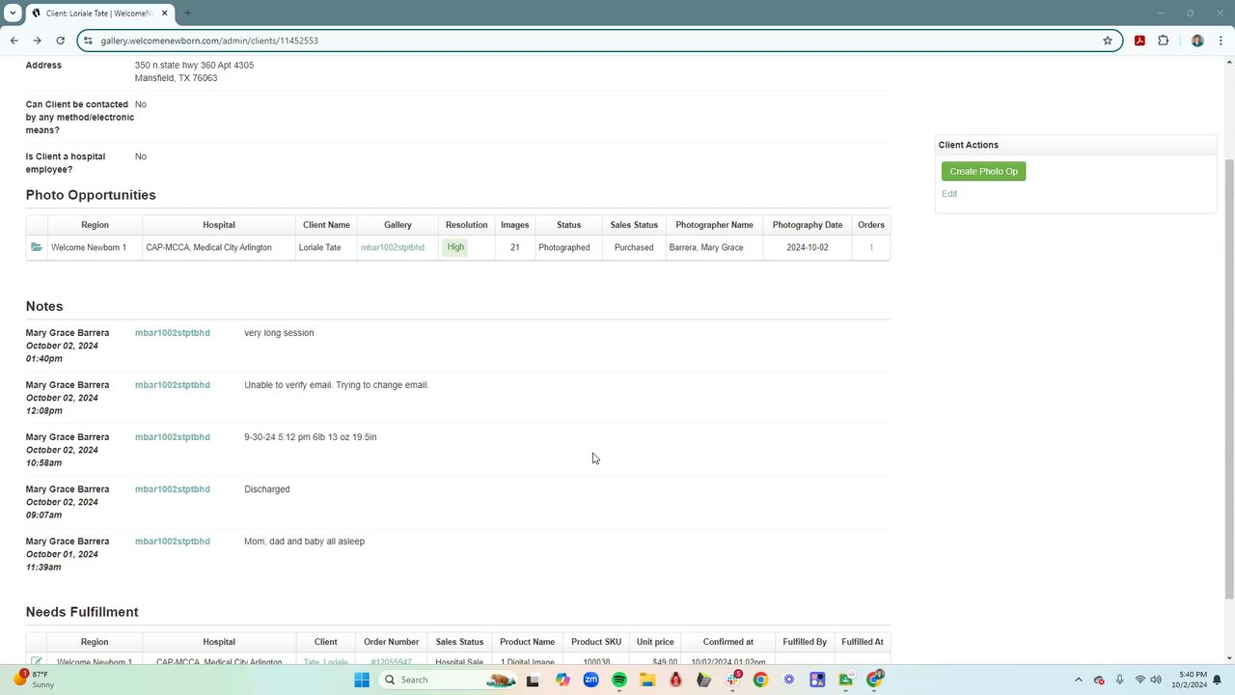Click the Client Actions panel heading
Screen dimensions: 1235x695
969,145
